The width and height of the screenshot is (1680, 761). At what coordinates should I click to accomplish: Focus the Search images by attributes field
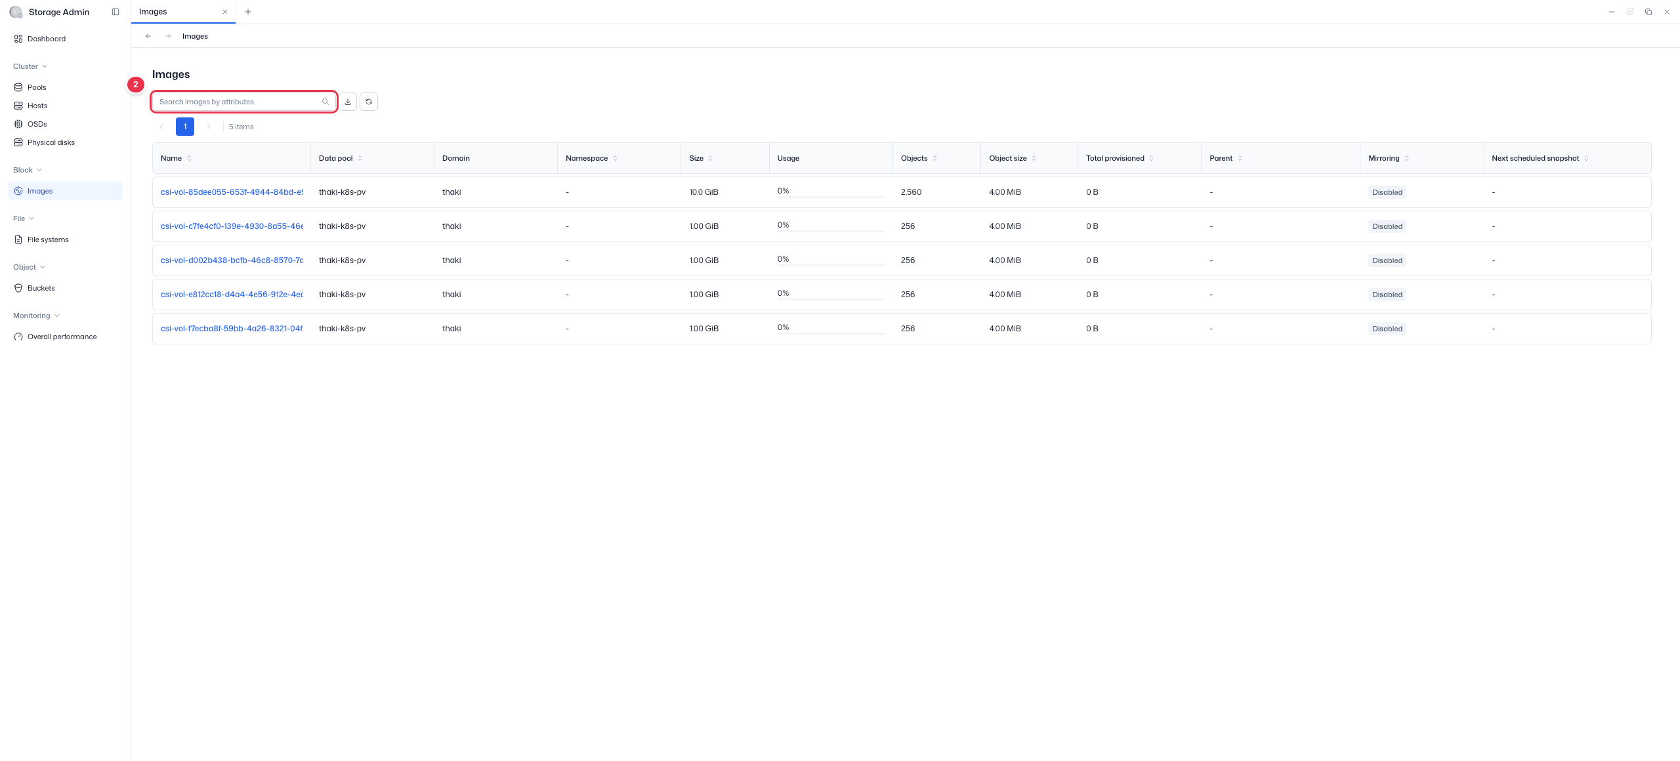point(244,102)
